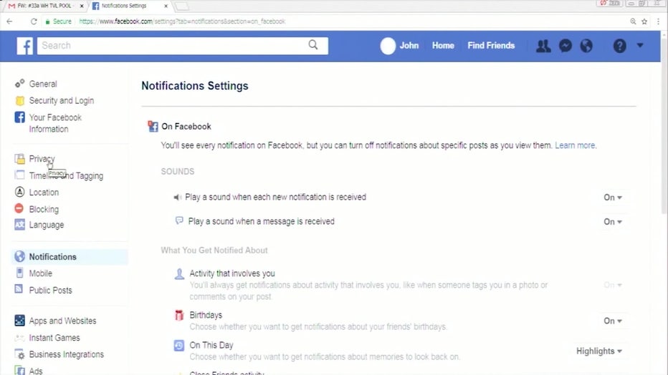Screen dimensions: 668x375
Task: Click the Secure padlock site info
Action: pos(58,21)
